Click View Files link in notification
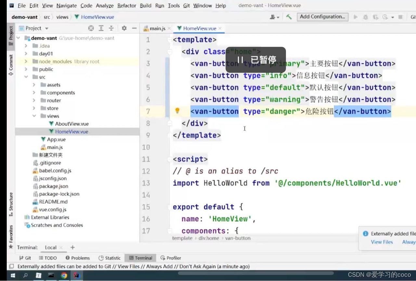Image resolution: width=416 pixels, height=281 pixels. pyautogui.click(x=382, y=242)
